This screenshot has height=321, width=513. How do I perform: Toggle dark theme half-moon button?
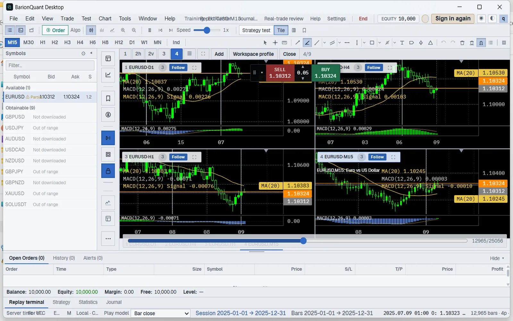492,19
